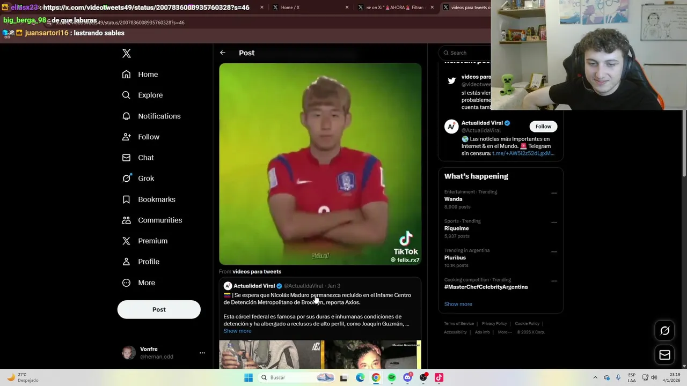Open the ESP LAA language switcher

pos(632,377)
